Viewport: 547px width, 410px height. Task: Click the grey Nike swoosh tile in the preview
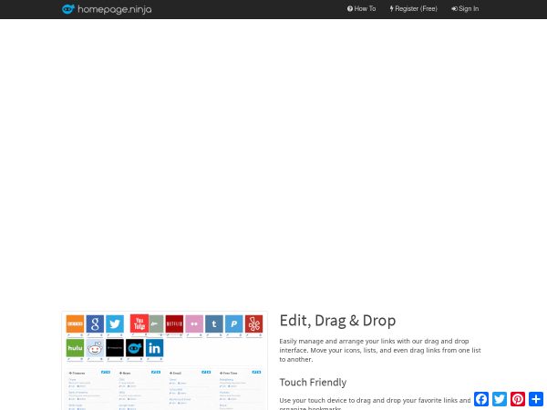point(156,323)
